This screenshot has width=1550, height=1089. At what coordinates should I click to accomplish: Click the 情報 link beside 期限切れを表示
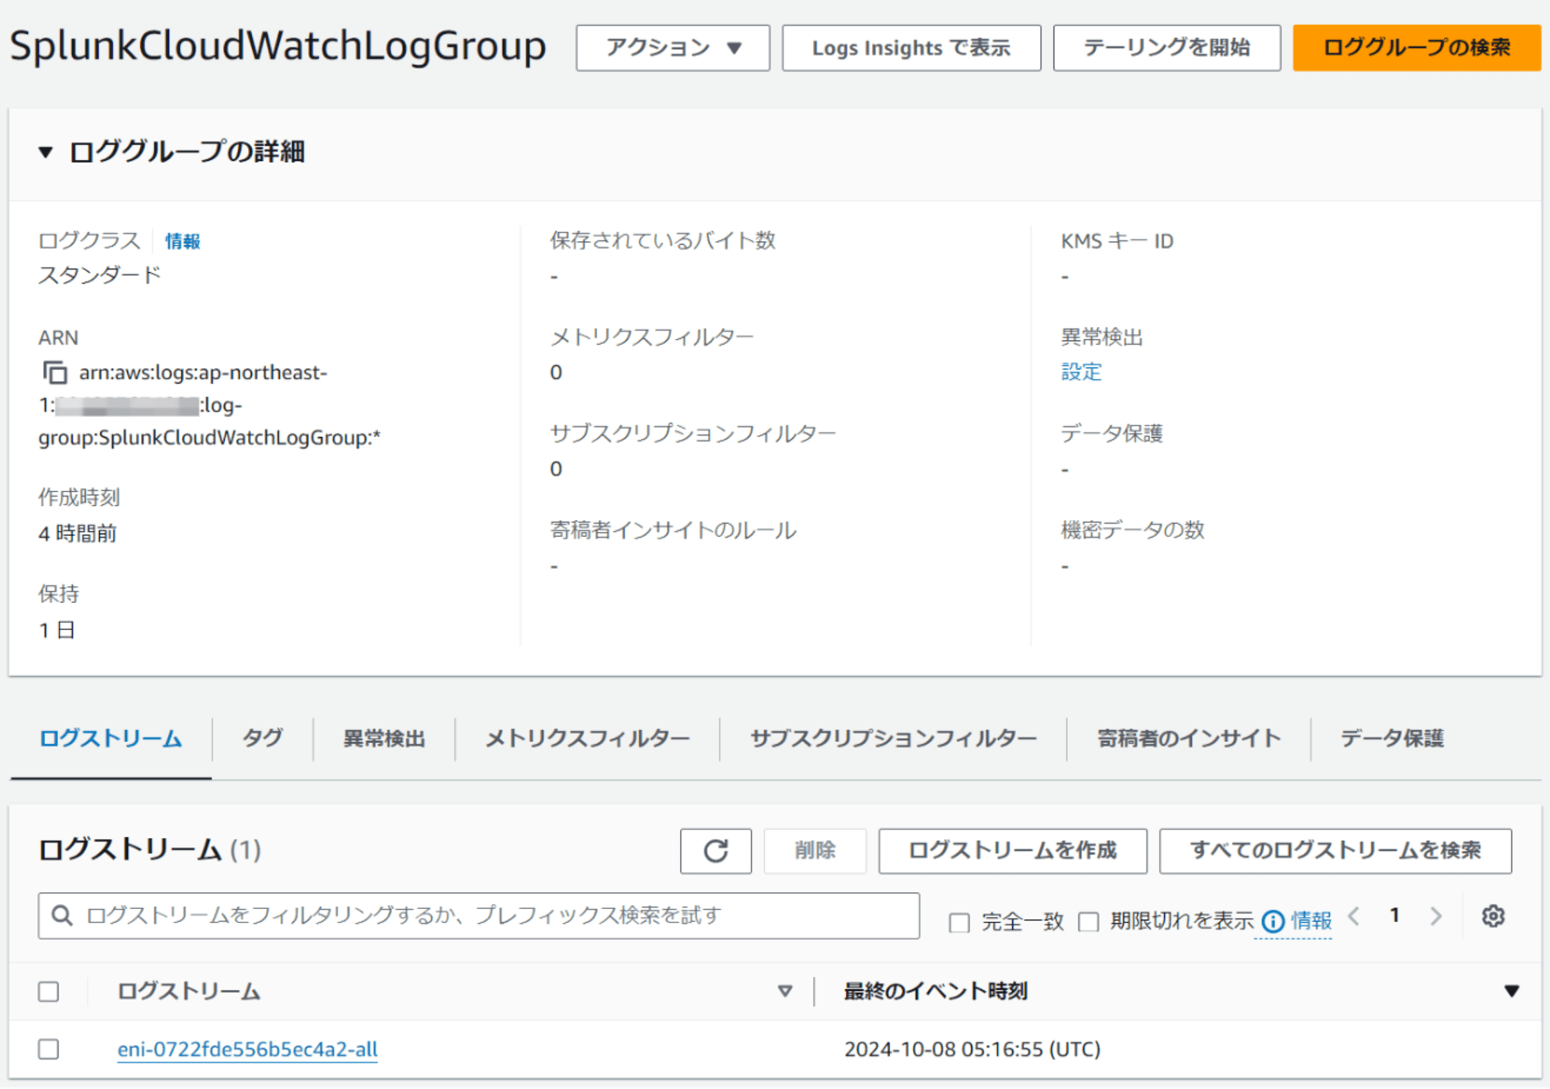[x=1311, y=921]
